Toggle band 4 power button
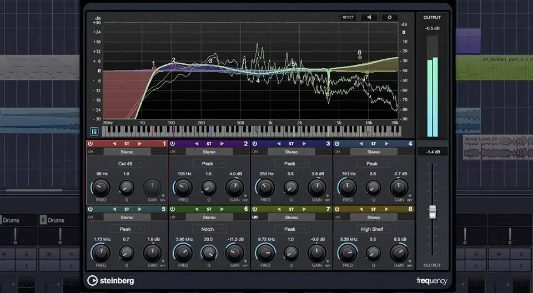This screenshot has height=293, width=533. tap(337, 144)
